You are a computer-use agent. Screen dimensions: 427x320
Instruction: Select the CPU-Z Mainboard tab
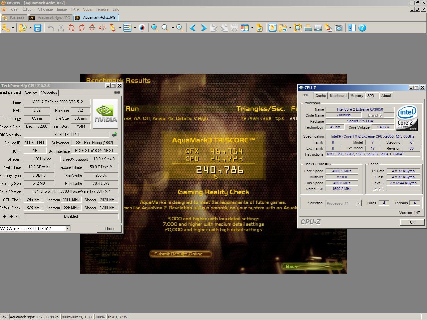pos(338,96)
